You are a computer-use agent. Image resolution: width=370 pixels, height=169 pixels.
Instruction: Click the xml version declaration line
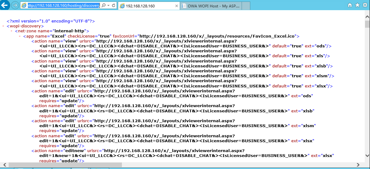click(x=51, y=21)
